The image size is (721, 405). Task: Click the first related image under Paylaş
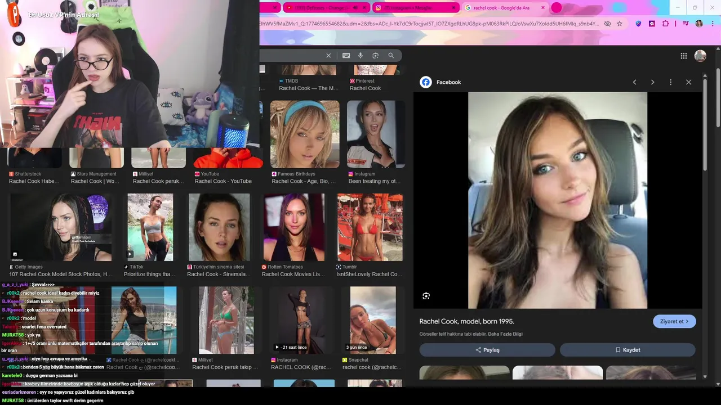pos(464,372)
